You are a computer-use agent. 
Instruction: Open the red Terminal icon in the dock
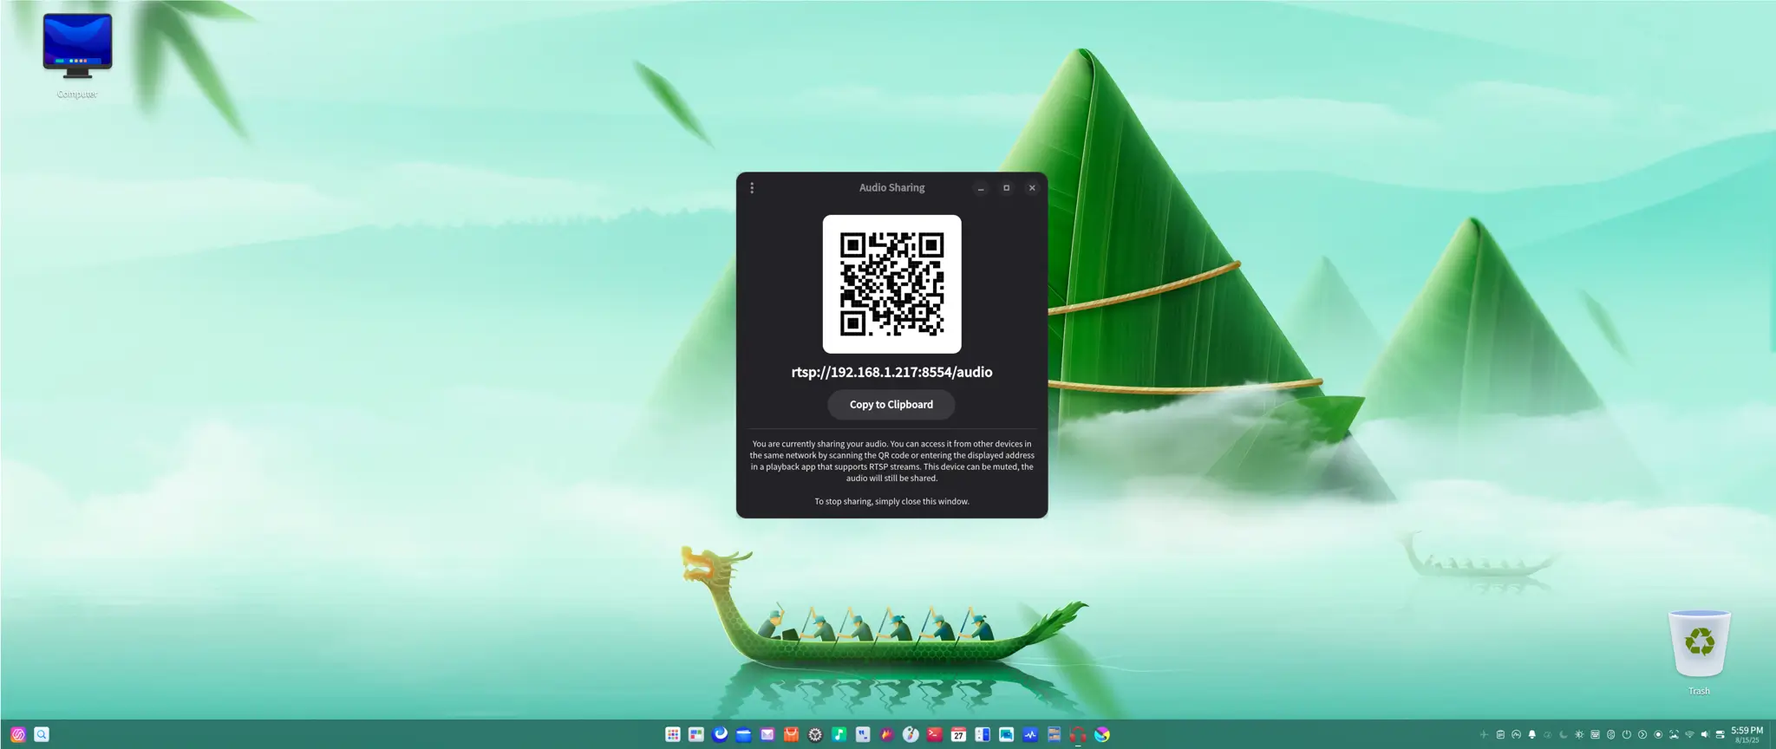(935, 734)
